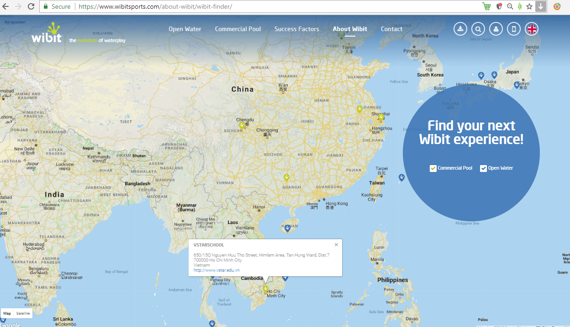Select the green marker in Jiangsu
Screen dimensions: 570x327
click(360, 109)
